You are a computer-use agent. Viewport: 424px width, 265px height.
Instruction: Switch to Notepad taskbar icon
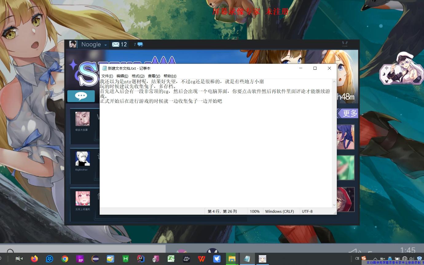point(247,259)
